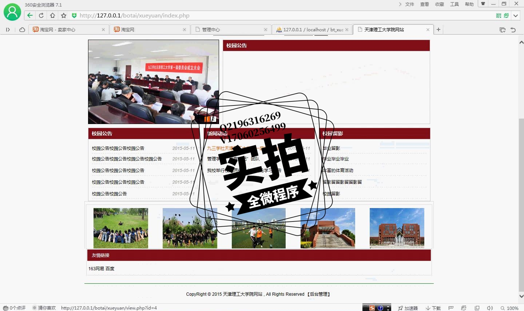The width and height of the screenshot is (524, 311).
Task: Open the 百度 friendly link
Action: click(110, 268)
